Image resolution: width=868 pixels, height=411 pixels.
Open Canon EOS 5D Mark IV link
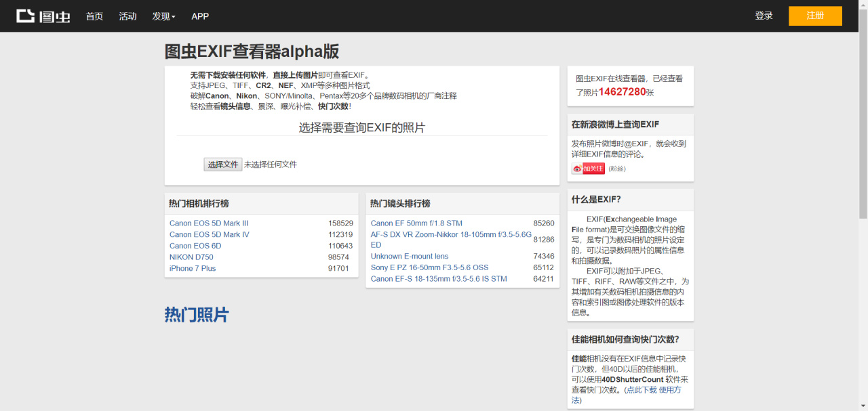click(x=210, y=235)
